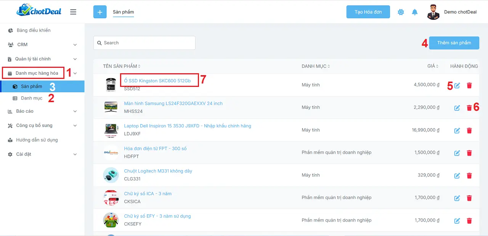Click the Tạo Hóa đơn button
Viewport: 488px width, 236px height.
(x=368, y=12)
